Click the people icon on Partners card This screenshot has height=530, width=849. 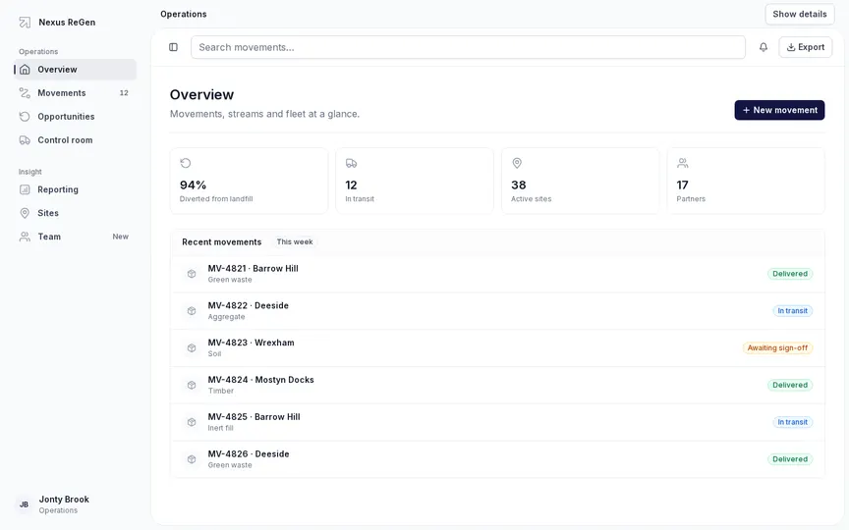[683, 163]
